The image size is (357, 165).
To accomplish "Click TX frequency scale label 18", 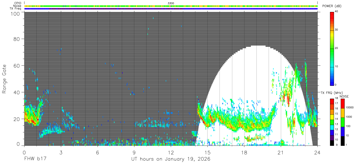I will coord(336,99).
